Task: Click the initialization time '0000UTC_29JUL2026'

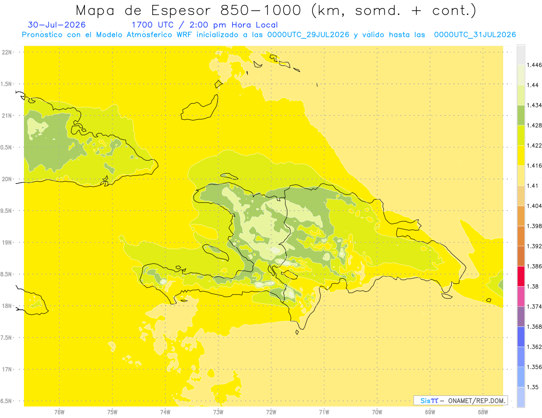Action: coord(308,35)
